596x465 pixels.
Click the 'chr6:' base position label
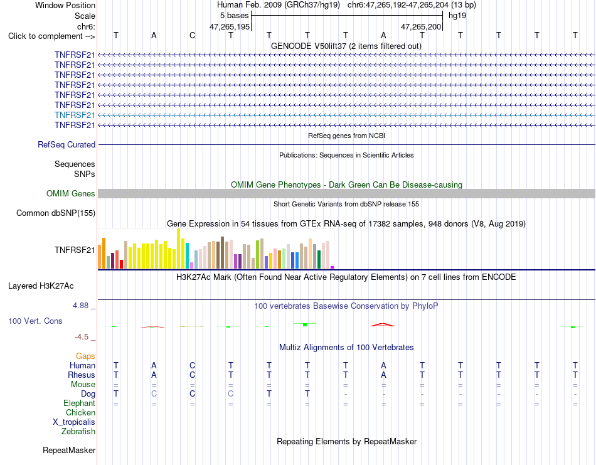86,26
